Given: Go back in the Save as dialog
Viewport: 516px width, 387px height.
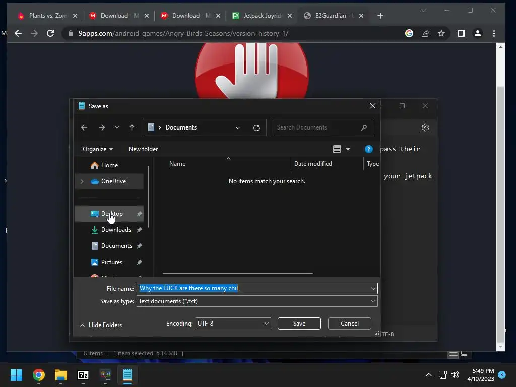Looking at the screenshot, I should 84,127.
